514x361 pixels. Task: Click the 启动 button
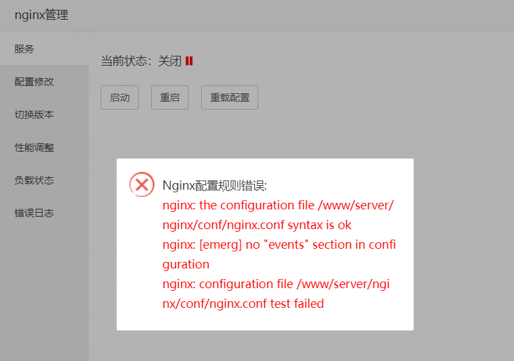(120, 98)
